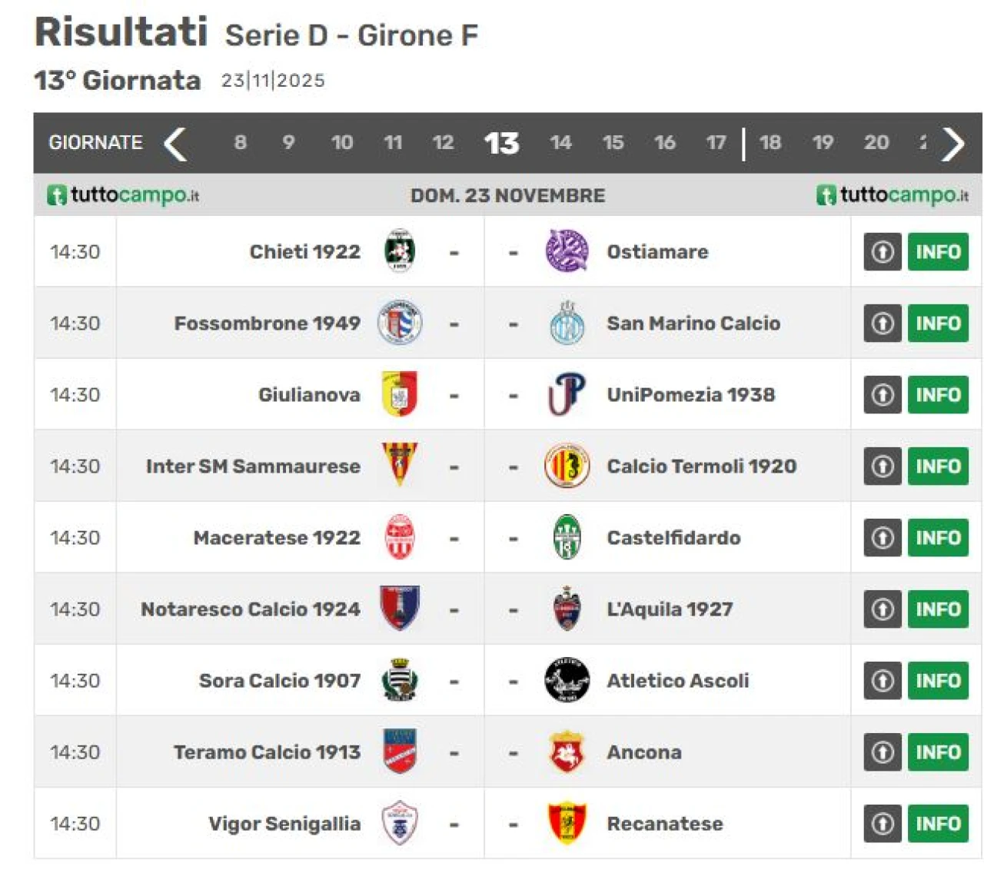984x873 pixels.
Task: Click the Recanatese team crest
Action: pos(567,823)
